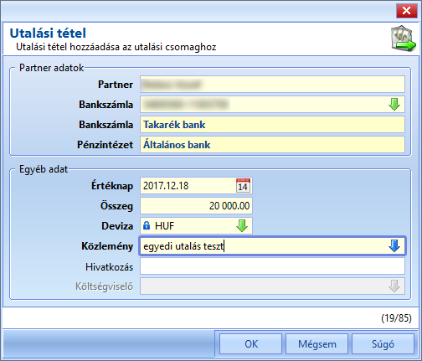Click the Hivatkozás empty input field
Image resolution: width=422 pixels, height=361 pixels.
[x=272, y=266]
